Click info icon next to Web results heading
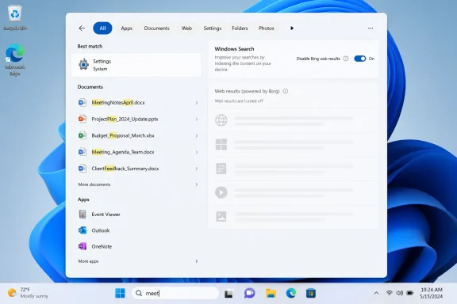This screenshot has height=304, width=457. [286, 91]
